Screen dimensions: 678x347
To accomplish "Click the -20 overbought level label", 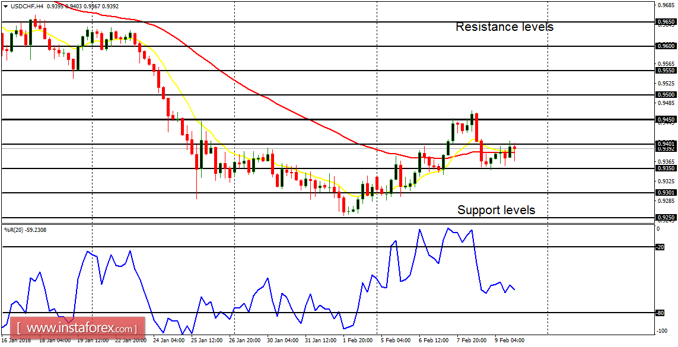I will coord(660,247).
